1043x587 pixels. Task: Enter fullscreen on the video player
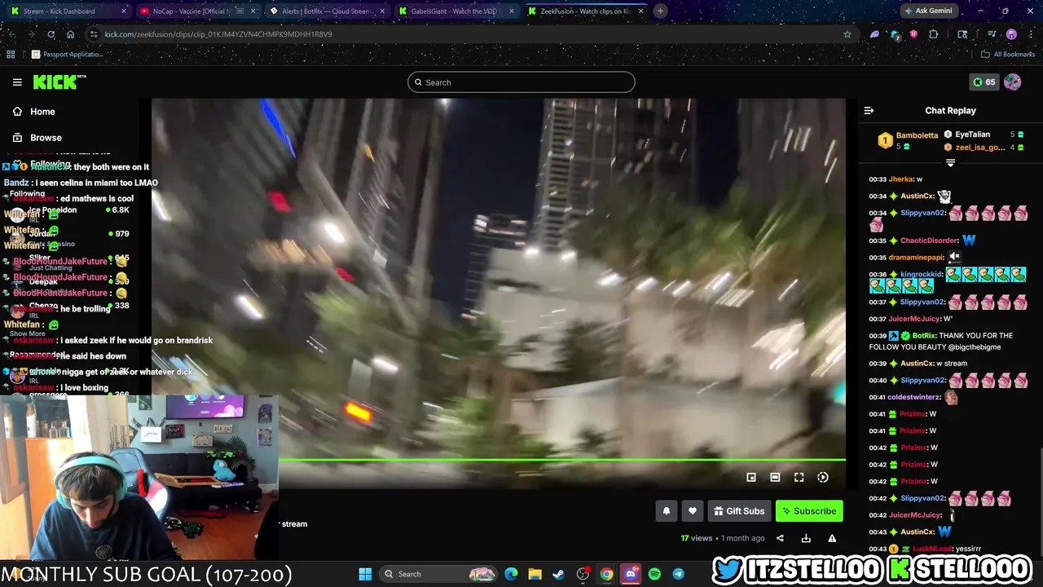(799, 478)
